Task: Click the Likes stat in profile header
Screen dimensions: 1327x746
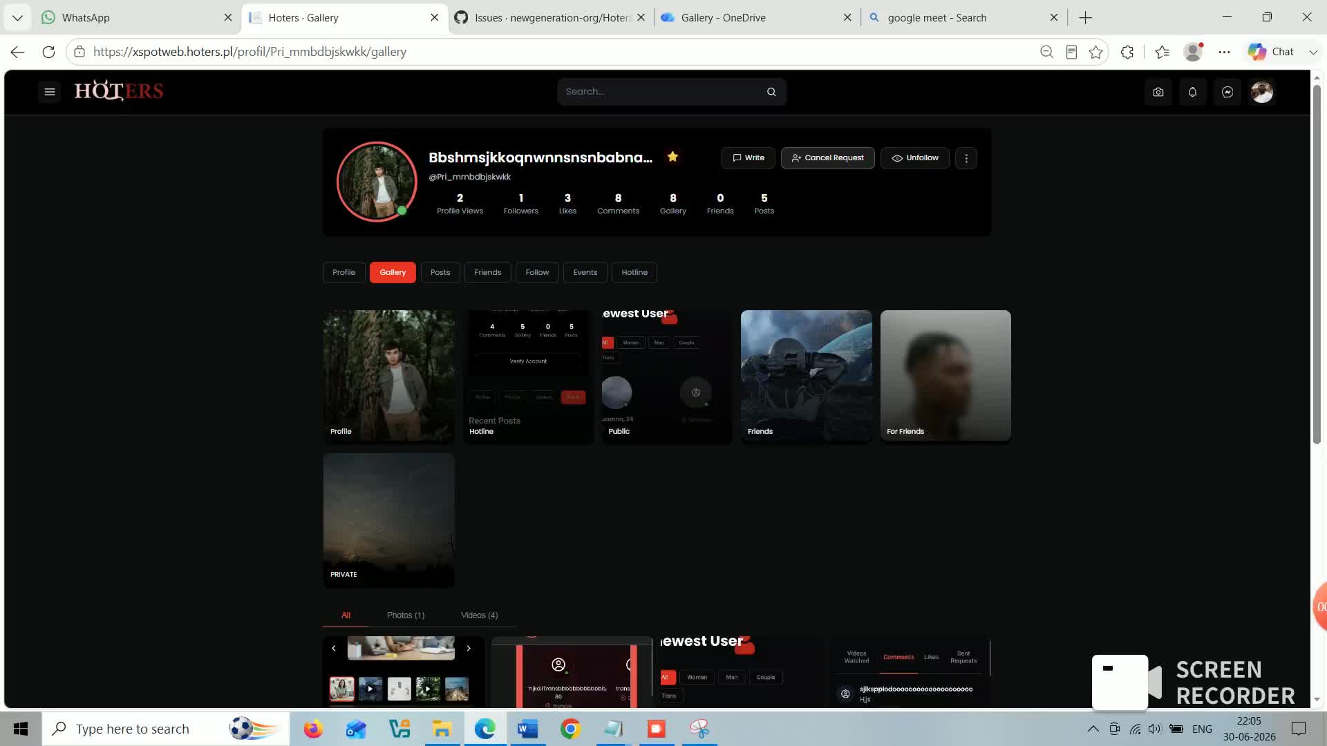Action: pyautogui.click(x=567, y=204)
